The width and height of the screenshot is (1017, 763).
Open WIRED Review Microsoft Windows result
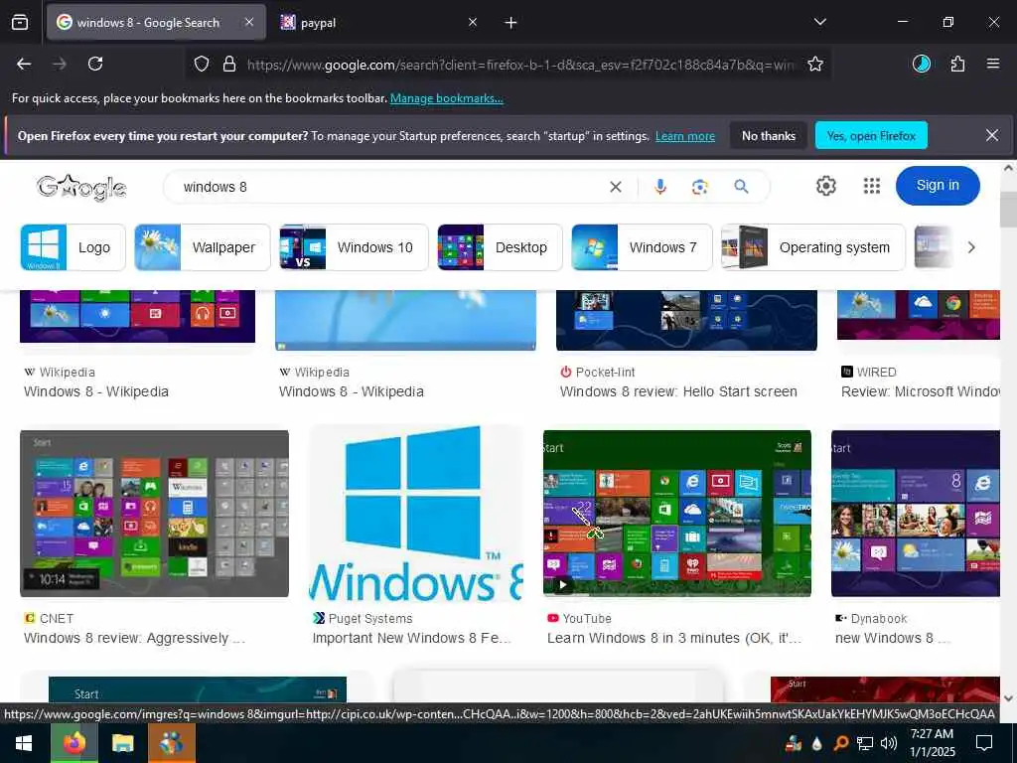(x=921, y=391)
